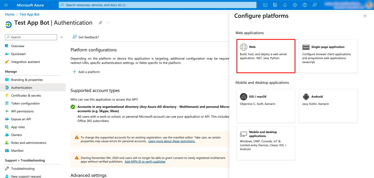Collapse the left sidebar menu
Image resolution: width=374 pixels, height=178 pixels.
(x=62, y=37)
